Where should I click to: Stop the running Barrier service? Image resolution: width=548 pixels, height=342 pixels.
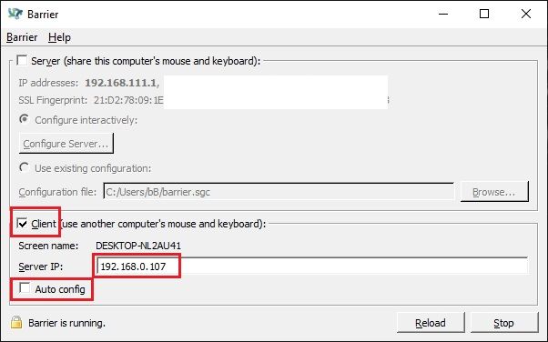(504, 322)
